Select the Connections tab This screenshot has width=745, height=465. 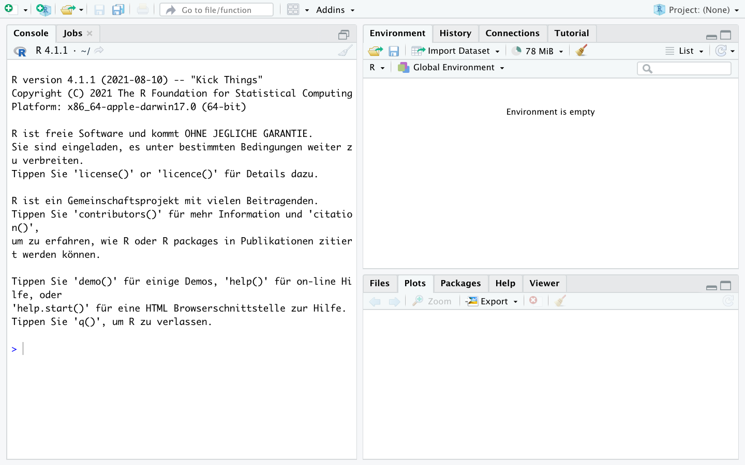(x=512, y=33)
